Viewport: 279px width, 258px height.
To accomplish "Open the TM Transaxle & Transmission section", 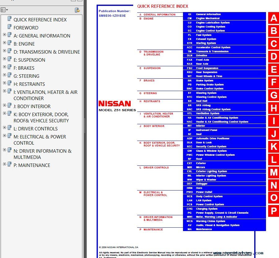I will click(225, 51).
